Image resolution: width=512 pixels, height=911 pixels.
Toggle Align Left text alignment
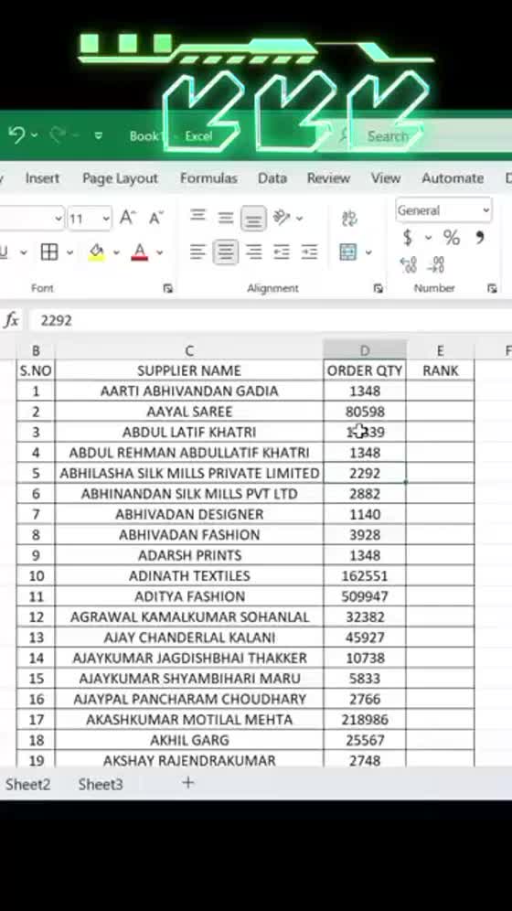[x=198, y=252]
